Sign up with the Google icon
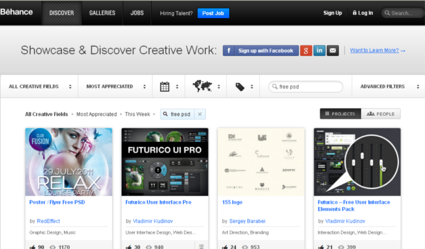This screenshot has height=249, width=425. pyautogui.click(x=306, y=51)
